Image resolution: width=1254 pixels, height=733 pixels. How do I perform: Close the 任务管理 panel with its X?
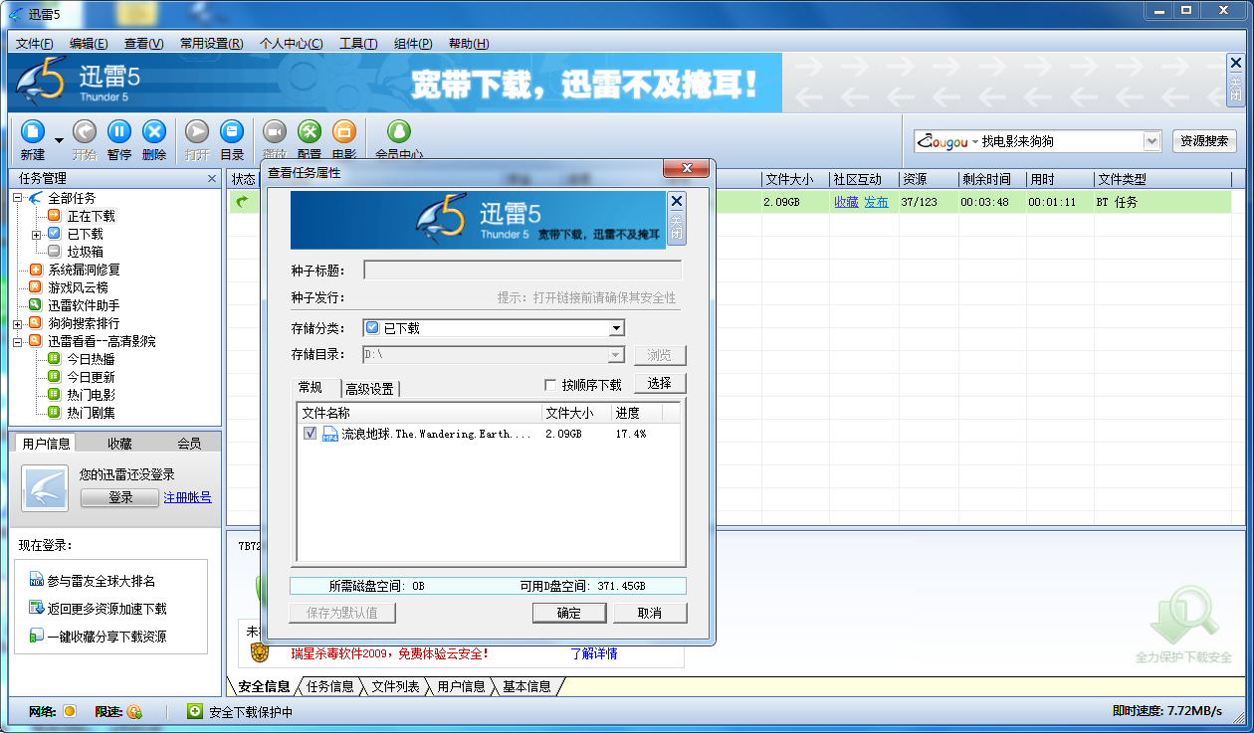[212, 179]
